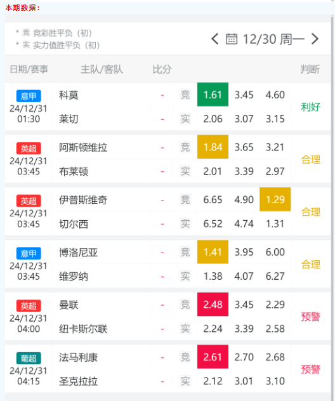Select the yellow 1.84 odds cell
This screenshot has width=335, height=401.
click(x=213, y=147)
